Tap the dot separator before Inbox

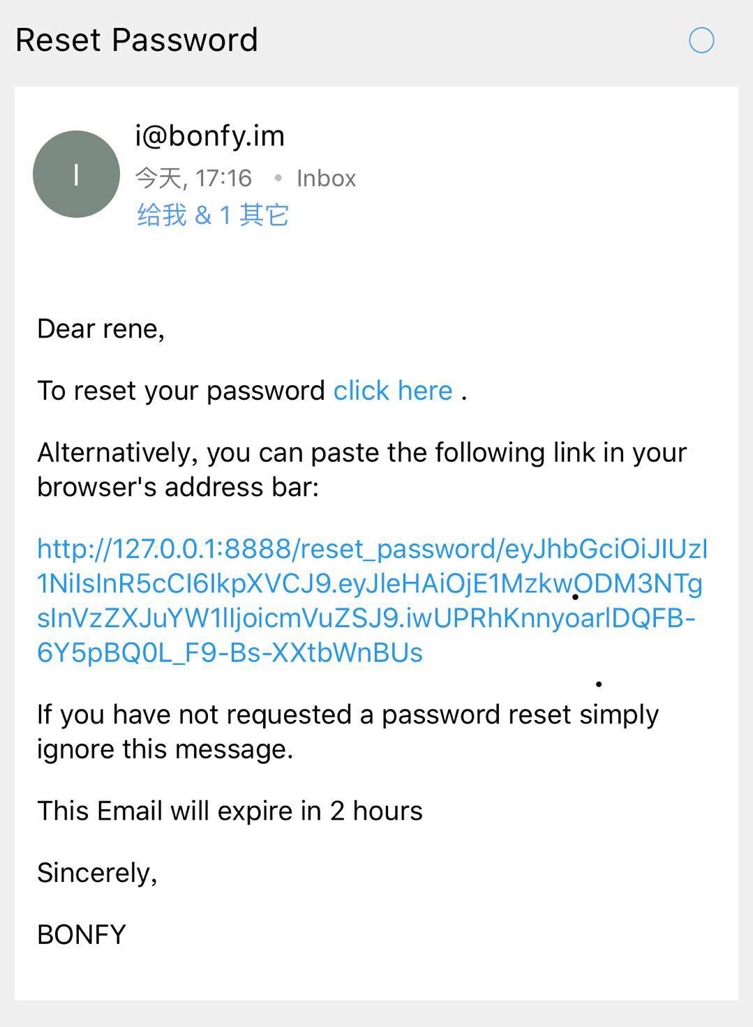pos(278,179)
